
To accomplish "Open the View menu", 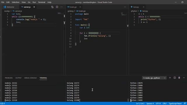I will [24, 2].
